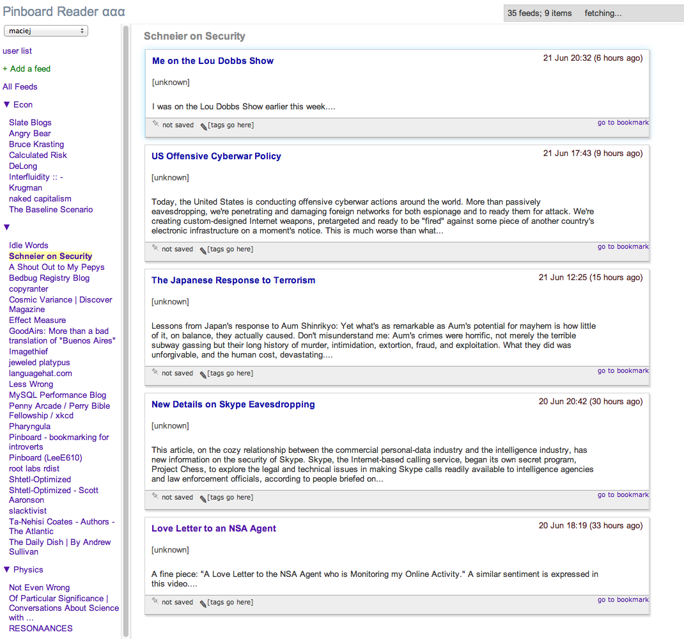The height and width of the screenshot is (639, 684).
Task: Select the slacktivist feed
Action: coord(28,510)
